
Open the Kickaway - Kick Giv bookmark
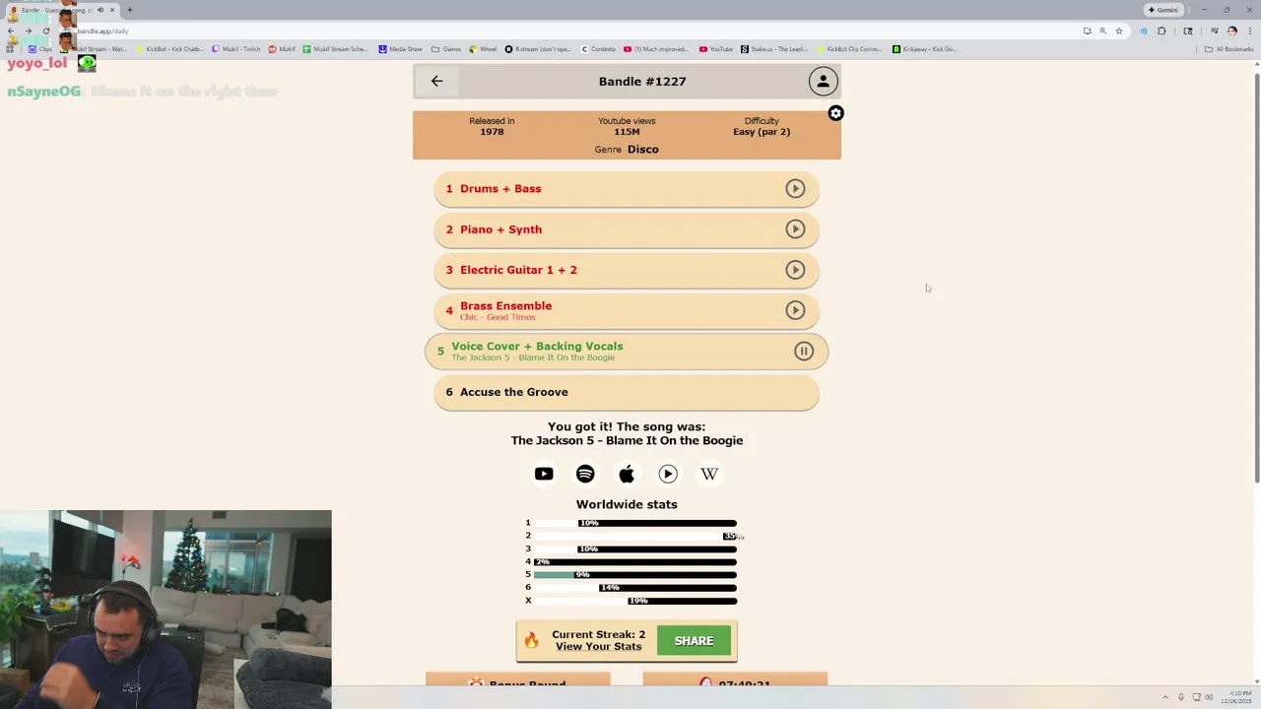click(925, 48)
